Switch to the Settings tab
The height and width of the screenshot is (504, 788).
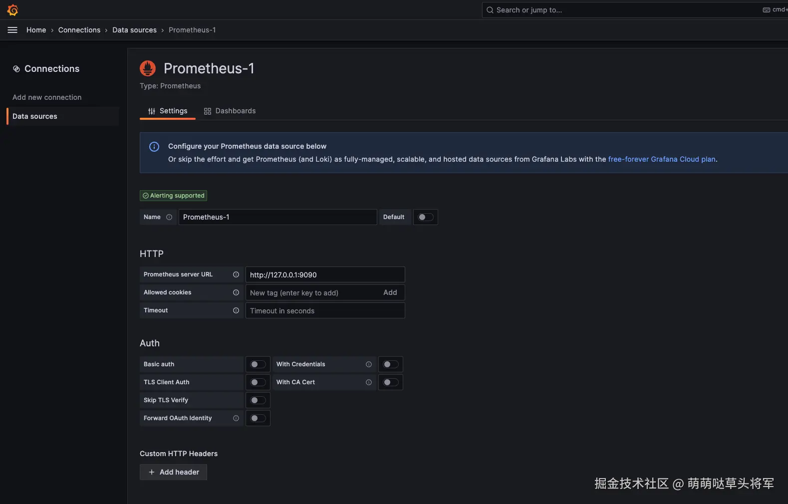point(168,111)
